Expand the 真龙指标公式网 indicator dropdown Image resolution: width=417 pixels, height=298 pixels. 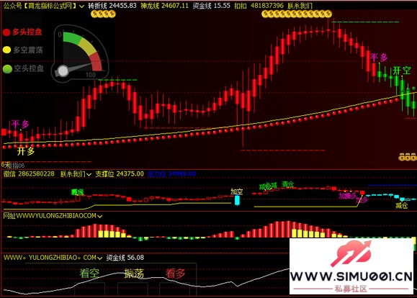click(x=82, y=6)
